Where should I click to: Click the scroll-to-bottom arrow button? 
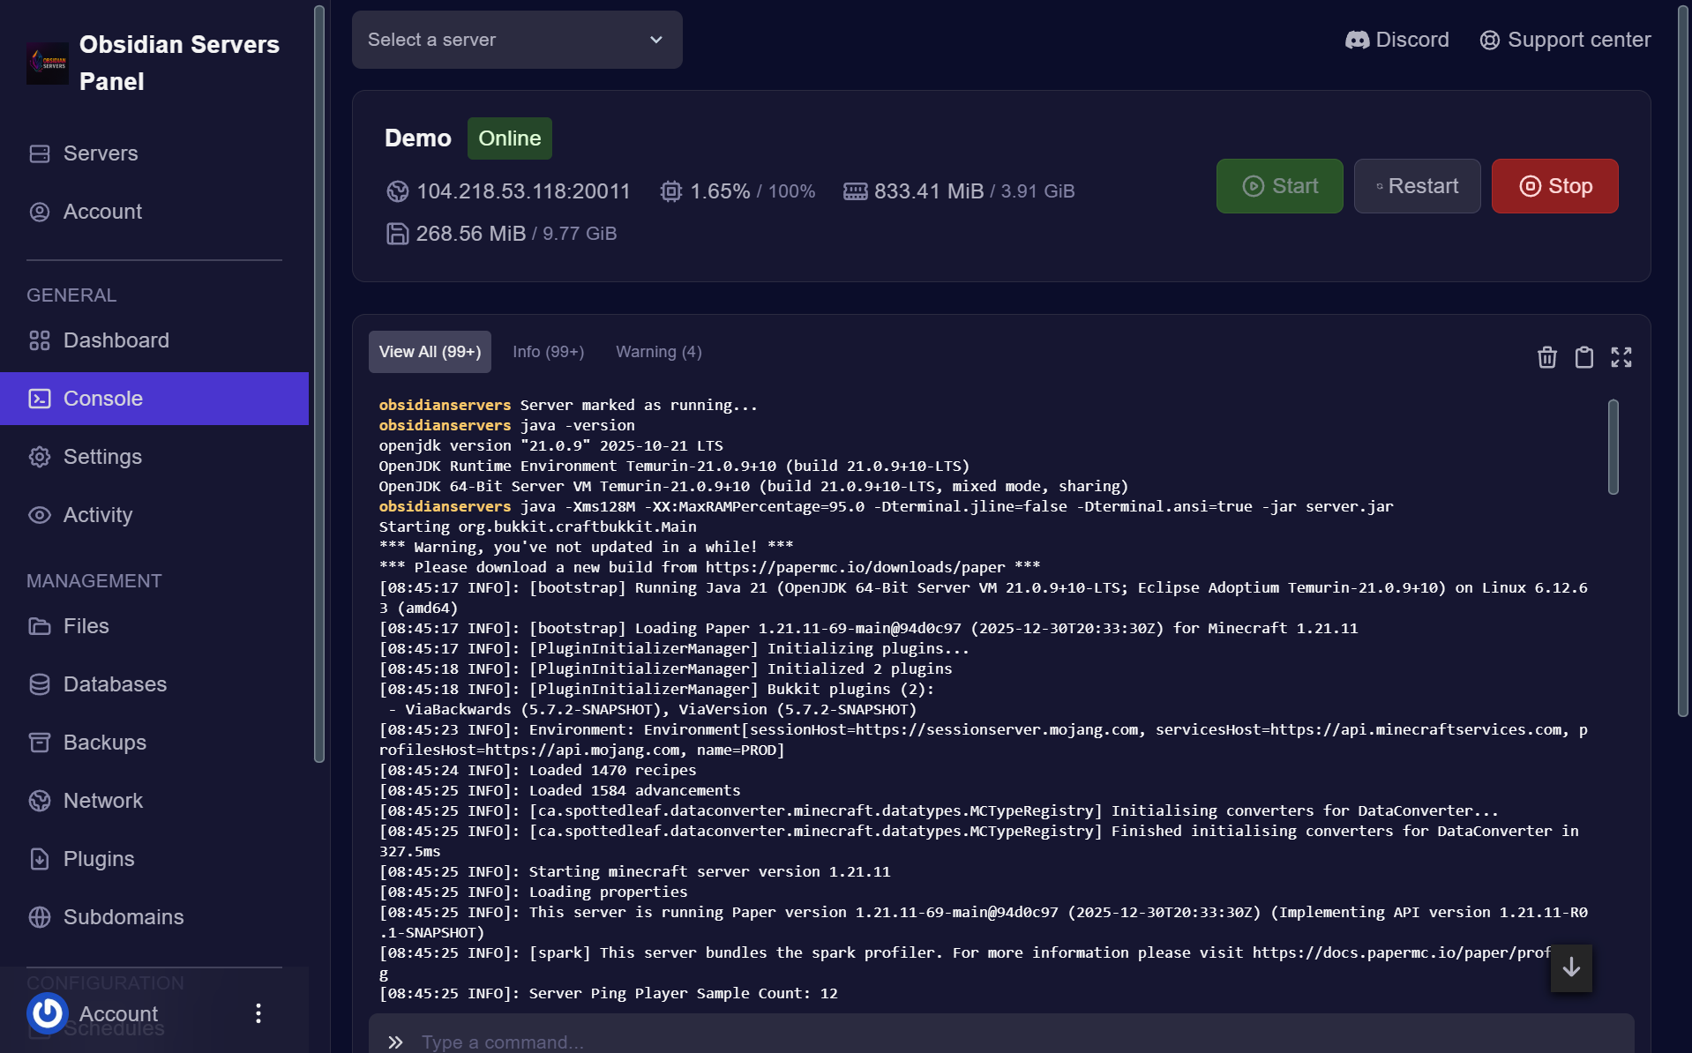point(1570,967)
